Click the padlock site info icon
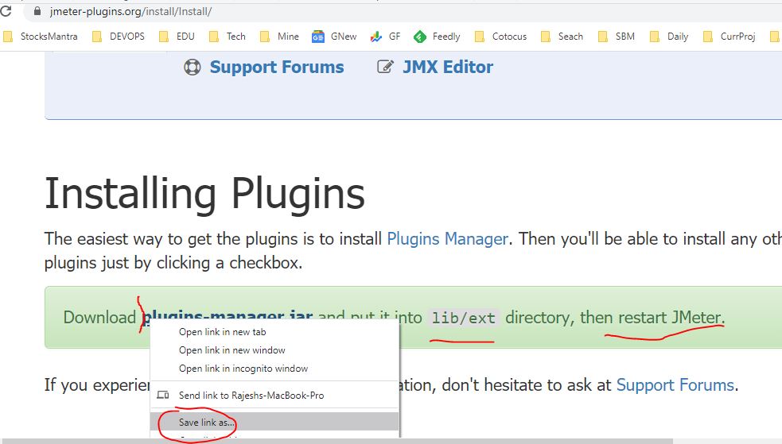782x444 pixels. coord(36,13)
